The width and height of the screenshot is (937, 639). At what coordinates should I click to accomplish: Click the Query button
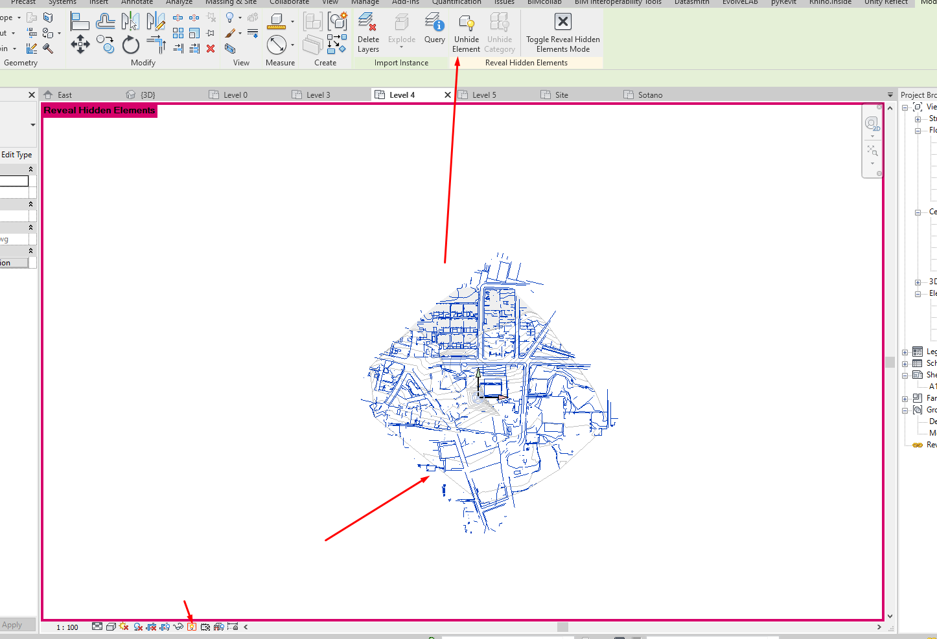435,30
